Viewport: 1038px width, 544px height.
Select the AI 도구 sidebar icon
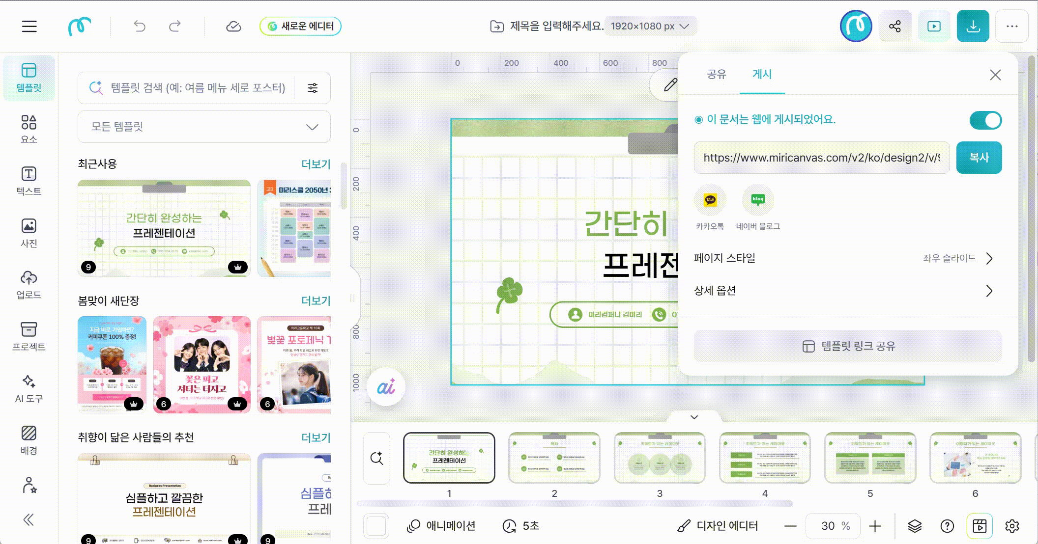29,389
